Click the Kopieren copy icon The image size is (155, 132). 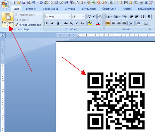click(x=16, y=20)
